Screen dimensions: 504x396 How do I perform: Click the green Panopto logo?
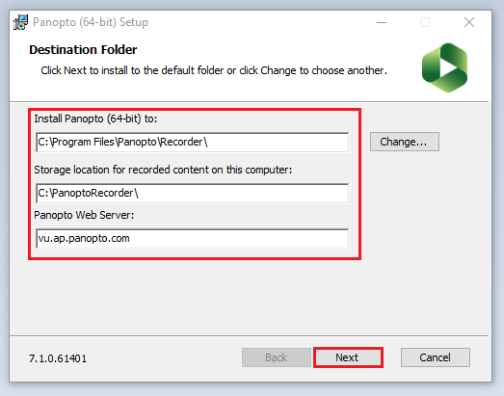coord(444,67)
